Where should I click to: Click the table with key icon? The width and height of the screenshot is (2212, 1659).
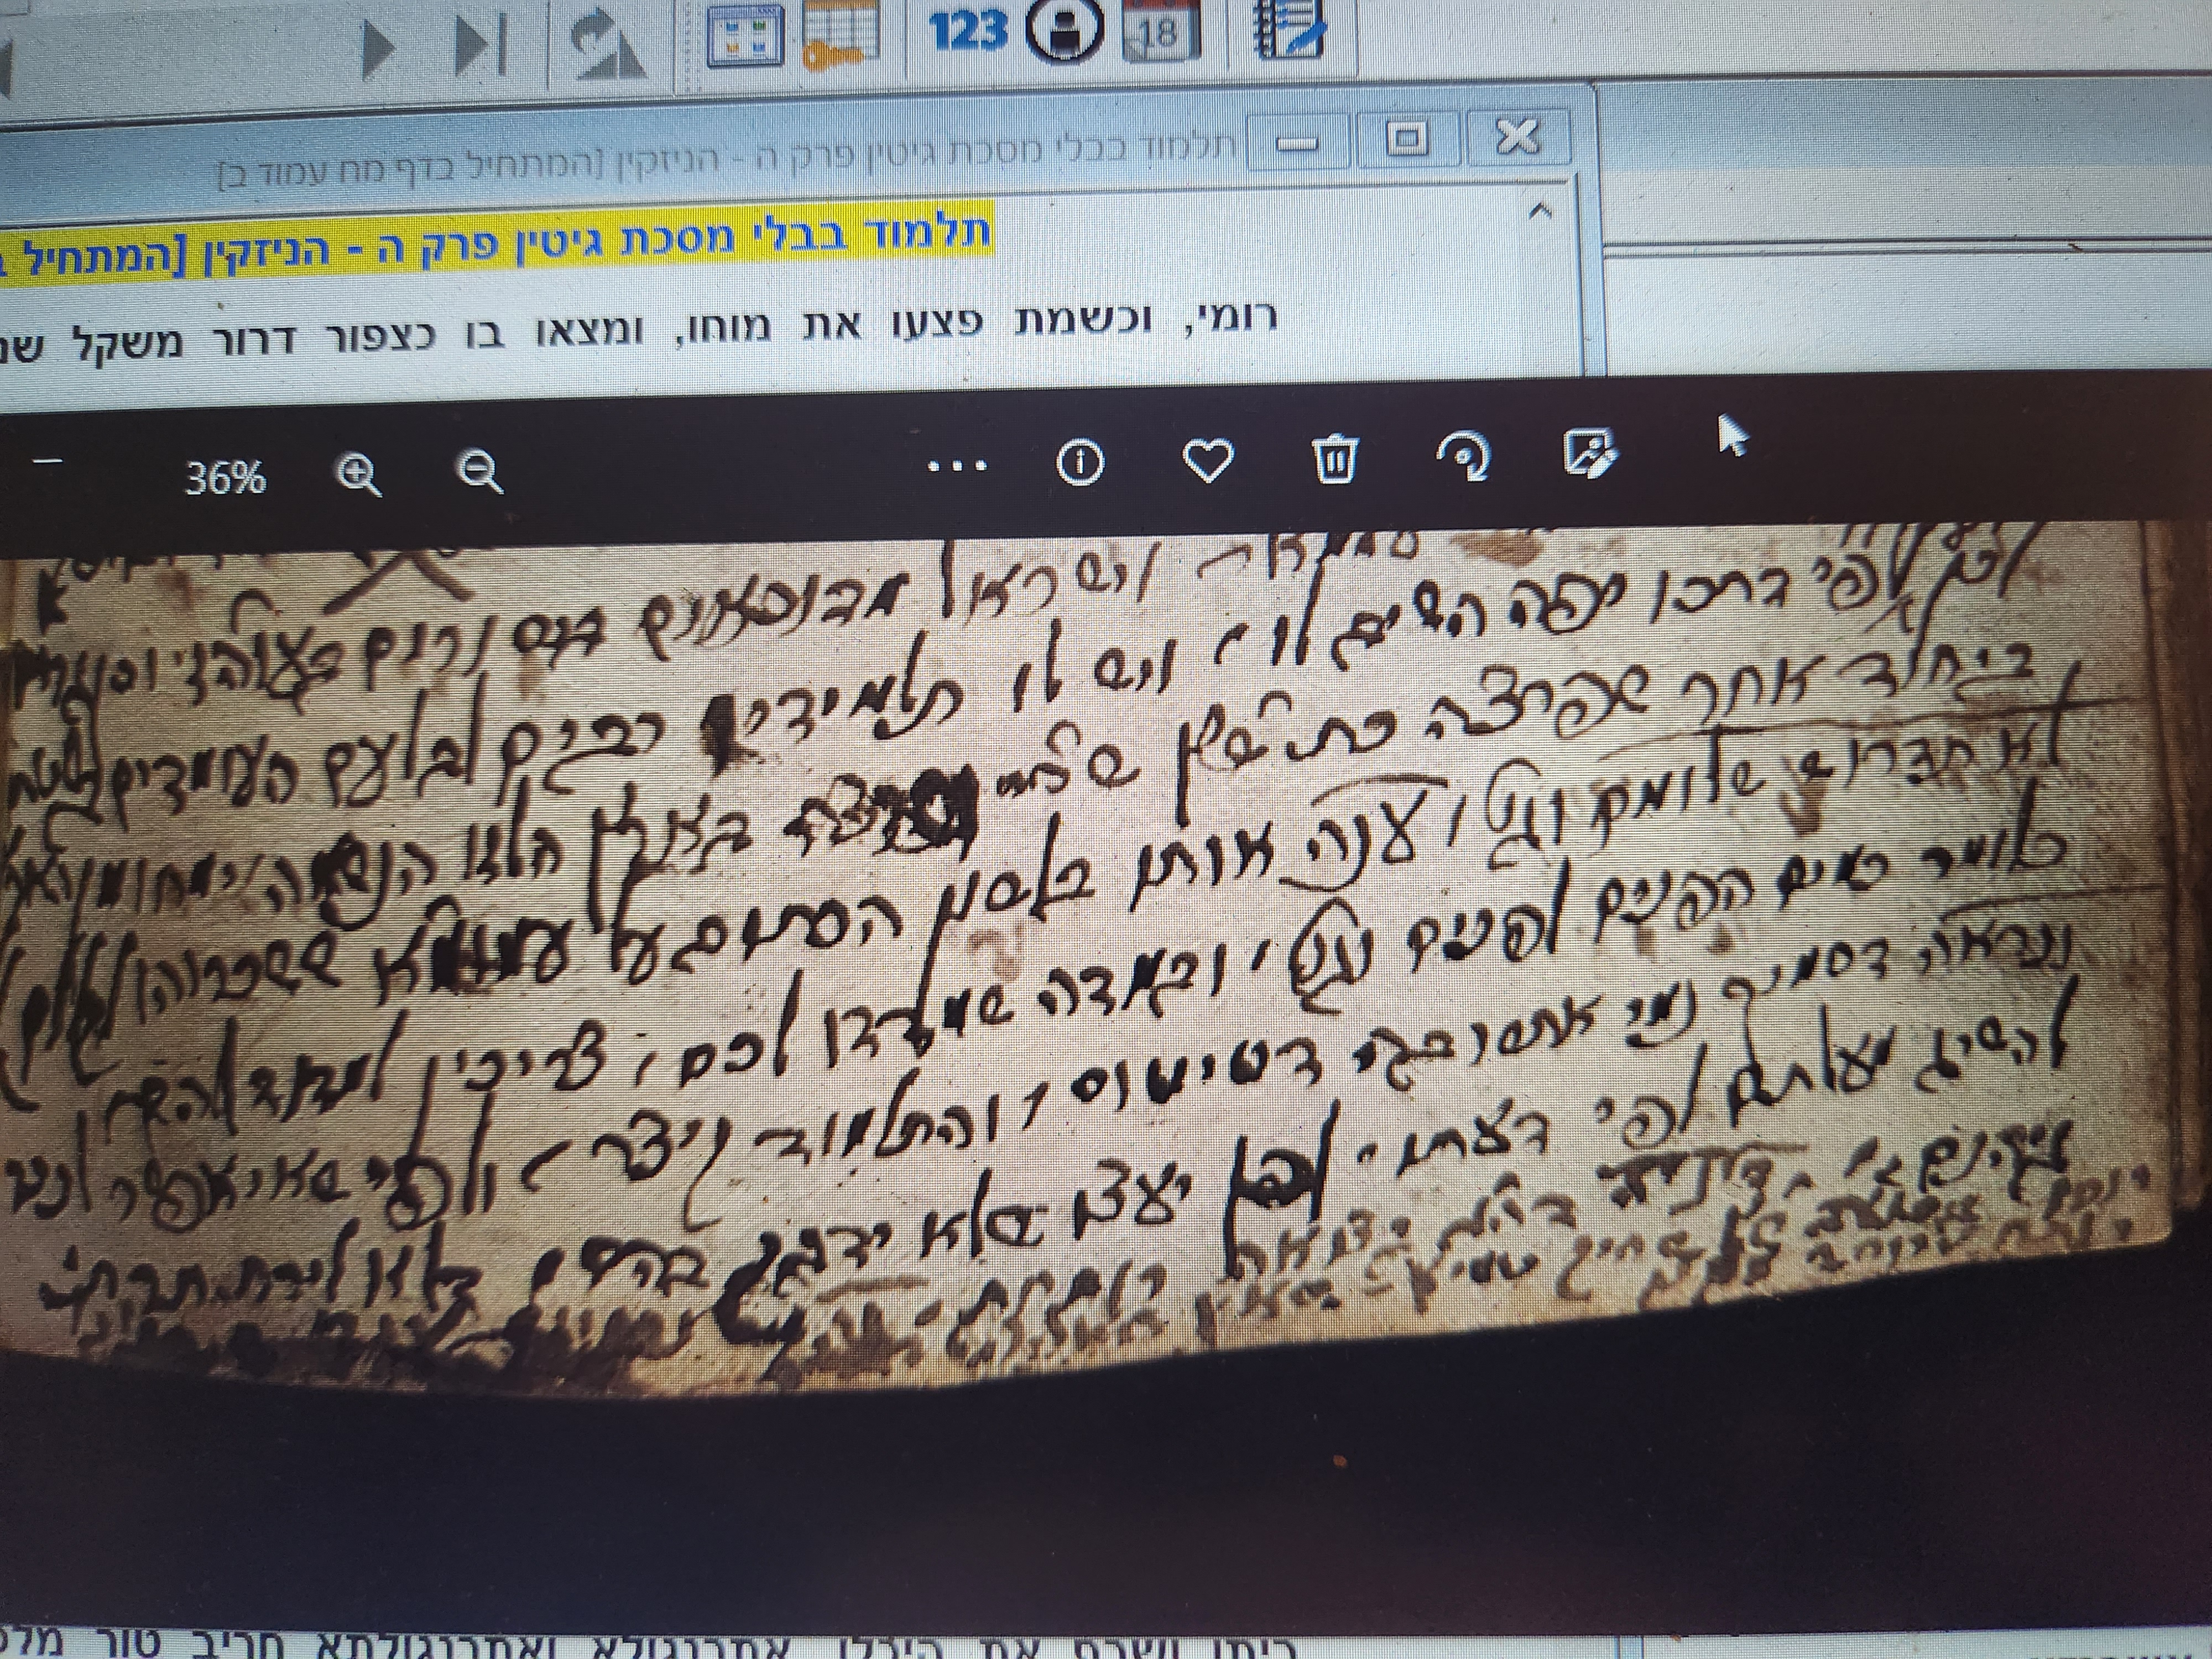(x=841, y=34)
